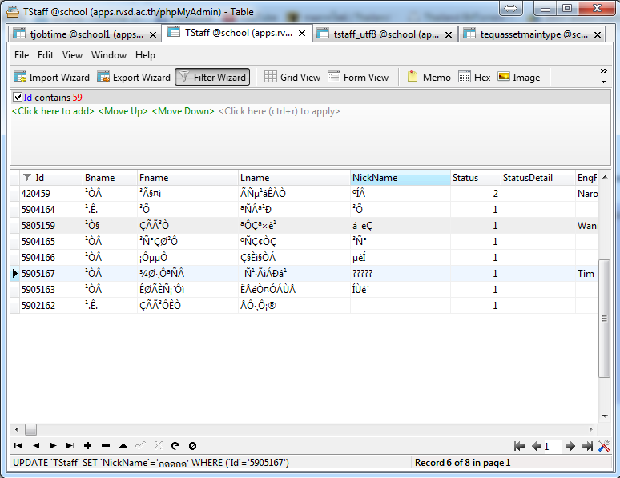Open the filter operator 'contains' list
This screenshot has width=620, height=478.
[52, 98]
